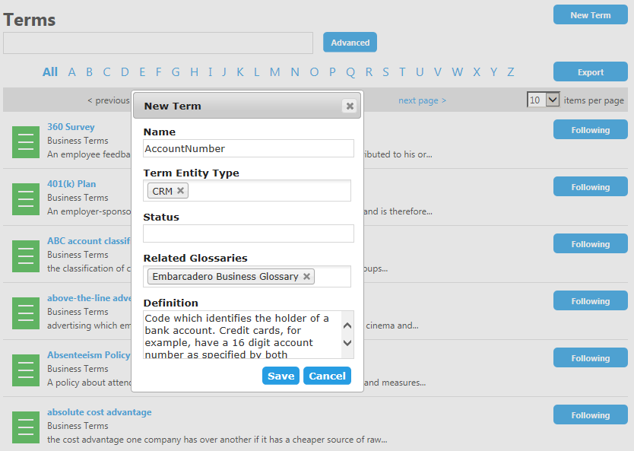Go to next page link
634x451 pixels.
point(422,100)
